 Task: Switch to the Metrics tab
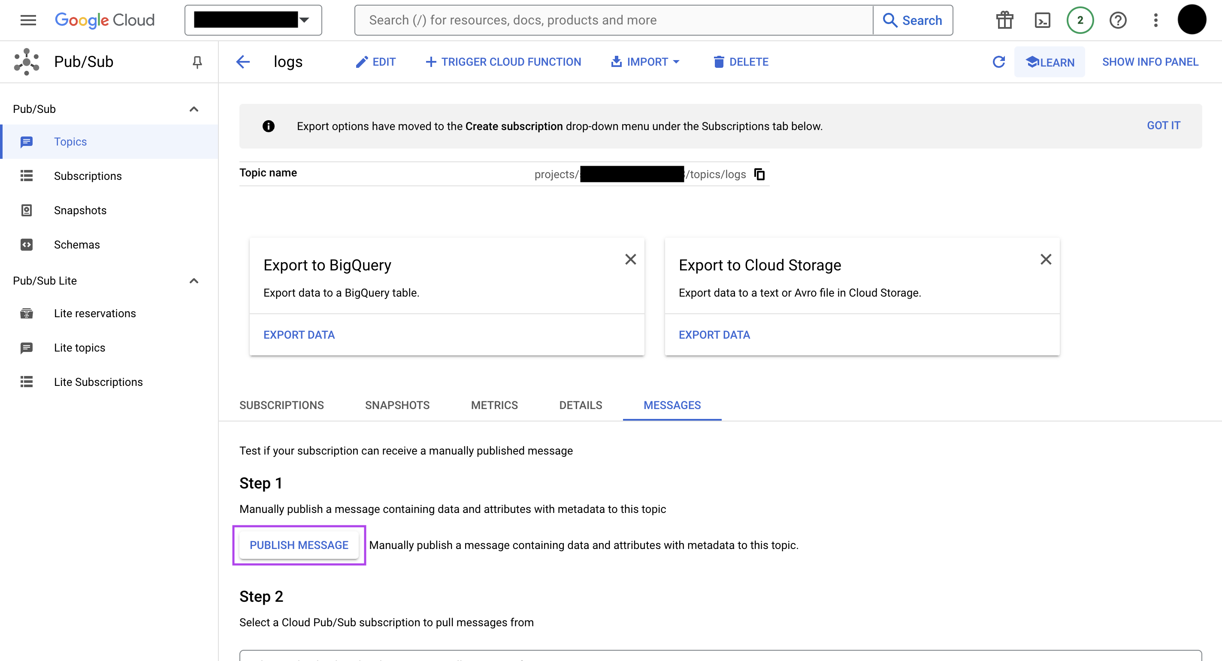pos(494,405)
